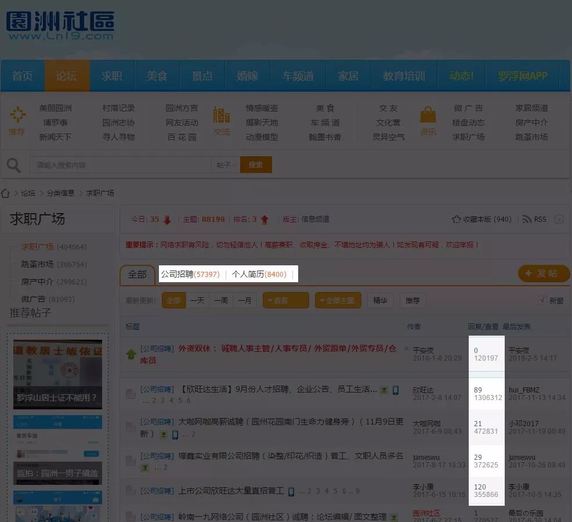
Task: Select the 公司招聘 category tab
Action: pos(190,274)
